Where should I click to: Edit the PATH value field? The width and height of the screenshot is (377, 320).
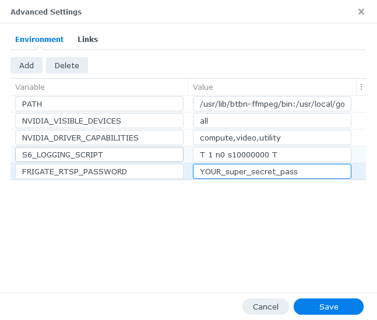[272, 104]
